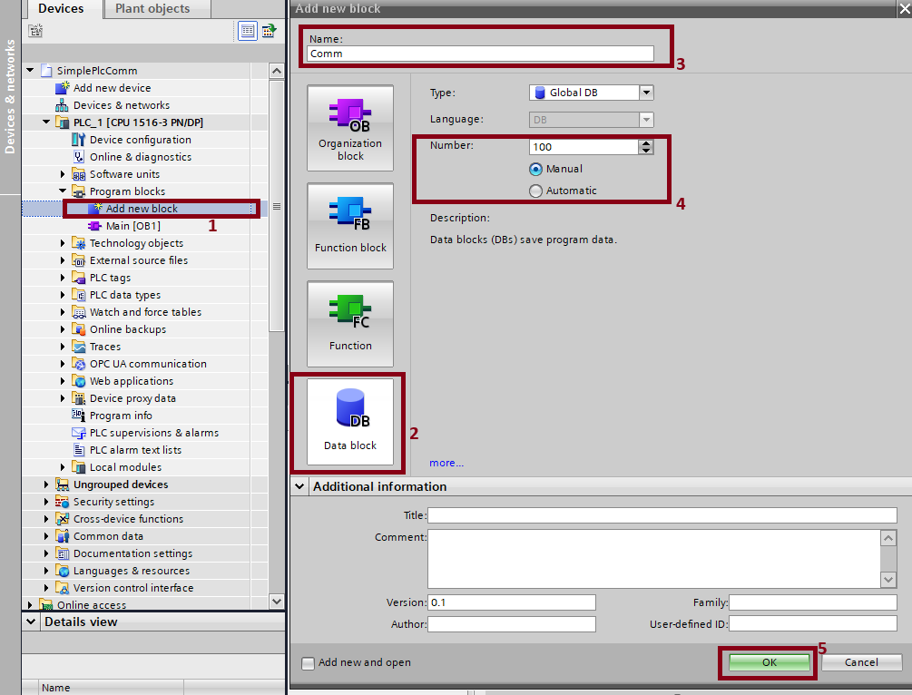This screenshot has width=912, height=695.
Task: Click the Add new device icon
Action: tap(63, 88)
